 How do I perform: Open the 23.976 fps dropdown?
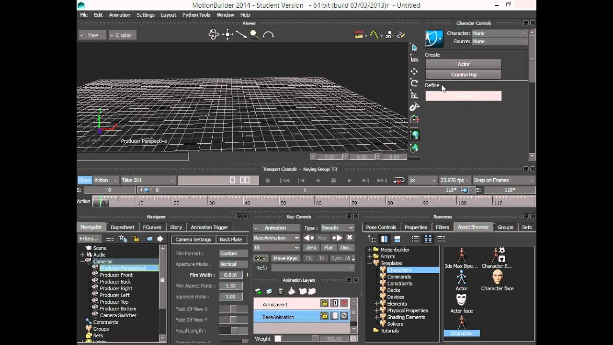click(x=455, y=180)
